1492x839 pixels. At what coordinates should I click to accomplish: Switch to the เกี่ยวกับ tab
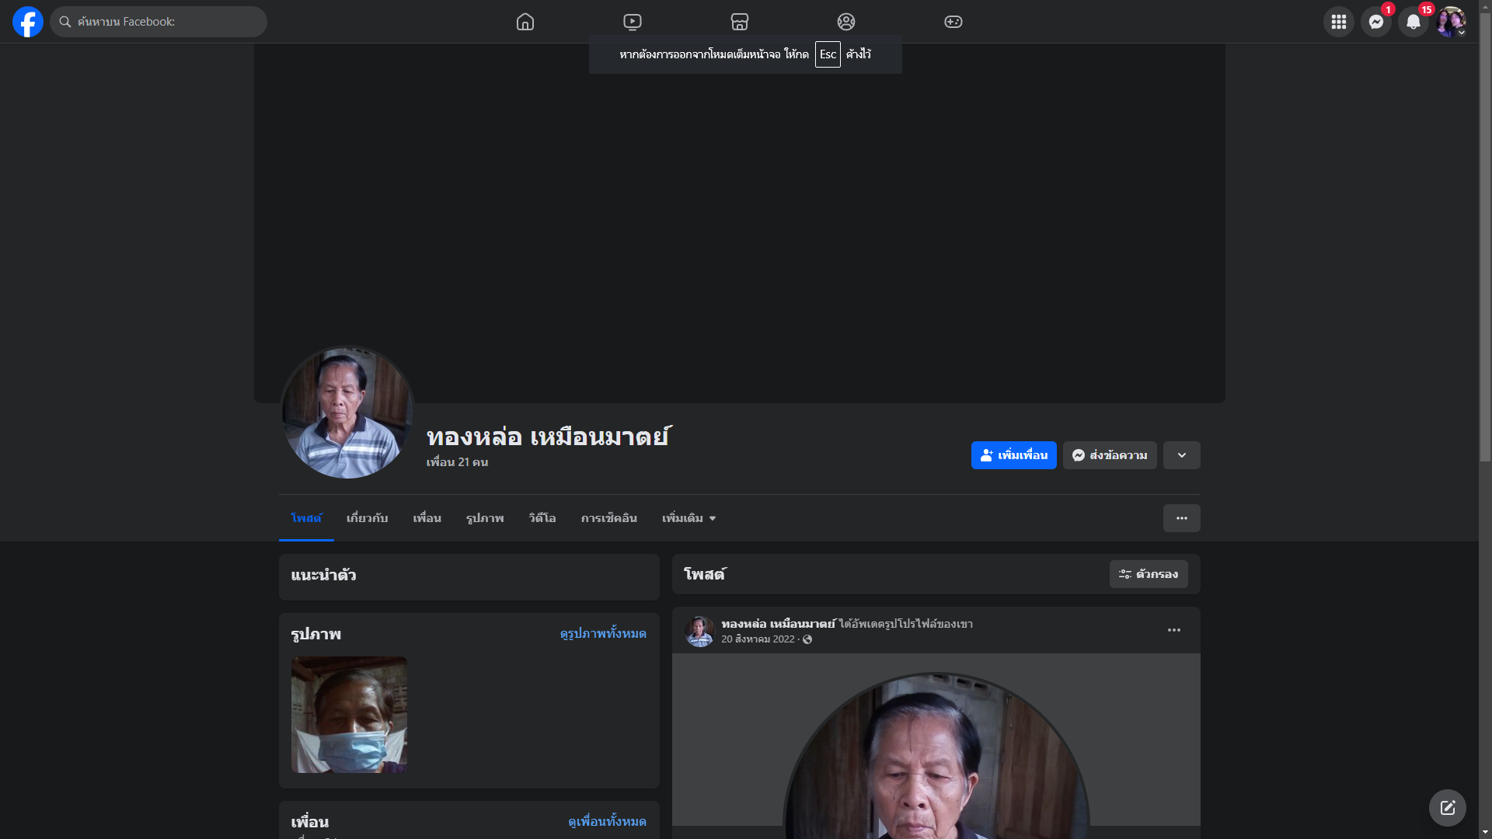pyautogui.click(x=367, y=518)
